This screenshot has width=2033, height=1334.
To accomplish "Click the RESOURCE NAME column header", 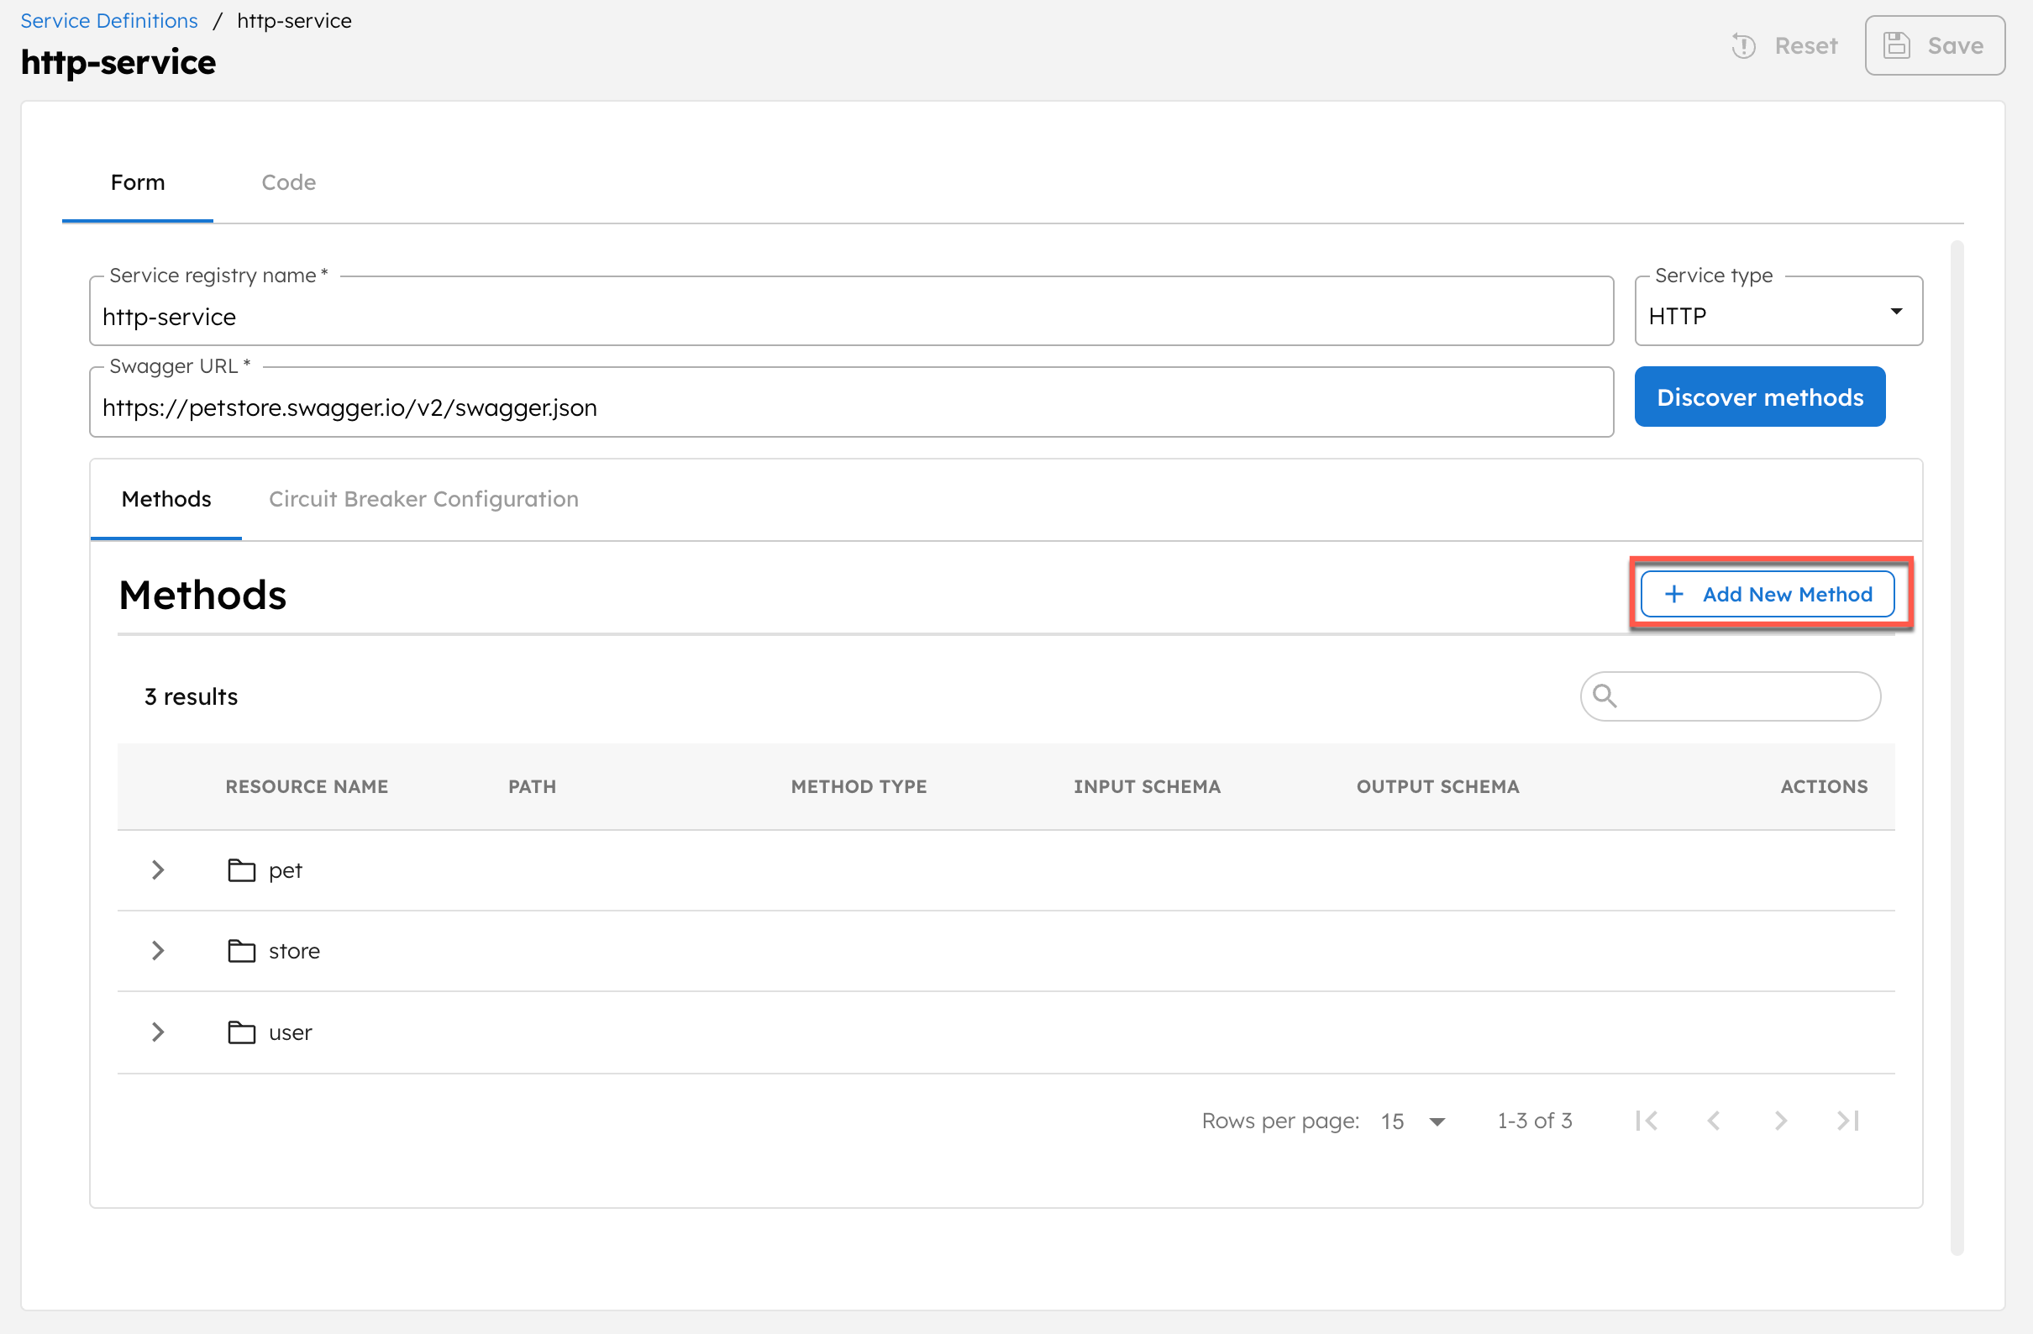I will (307, 786).
